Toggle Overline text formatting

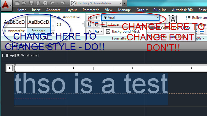tap(96, 24)
